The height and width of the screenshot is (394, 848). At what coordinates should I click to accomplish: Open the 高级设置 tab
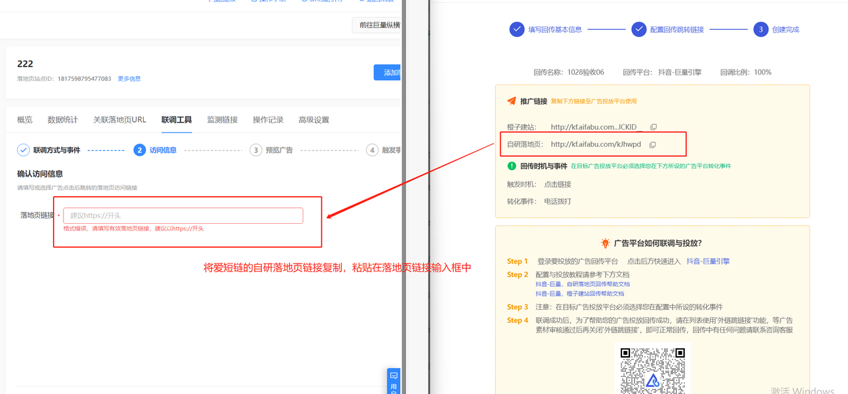(x=313, y=120)
